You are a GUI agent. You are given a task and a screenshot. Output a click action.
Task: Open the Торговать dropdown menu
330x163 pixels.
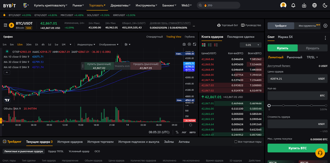coord(98,5)
